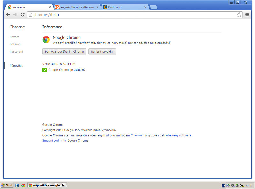255x189 pixels.
Task: Switch to the Centrum.cz tab
Action: (125, 7)
